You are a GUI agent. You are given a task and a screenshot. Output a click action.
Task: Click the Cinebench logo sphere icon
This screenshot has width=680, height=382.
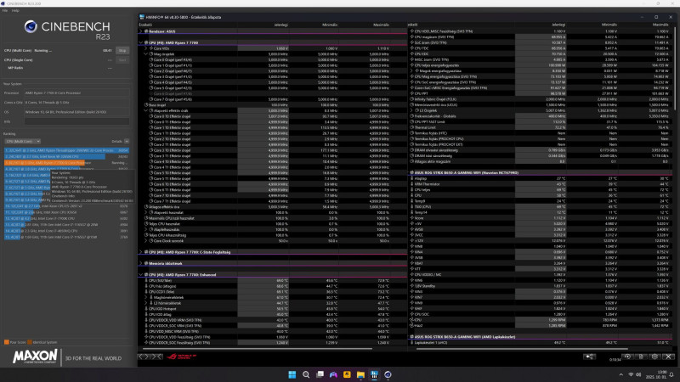click(x=31, y=27)
